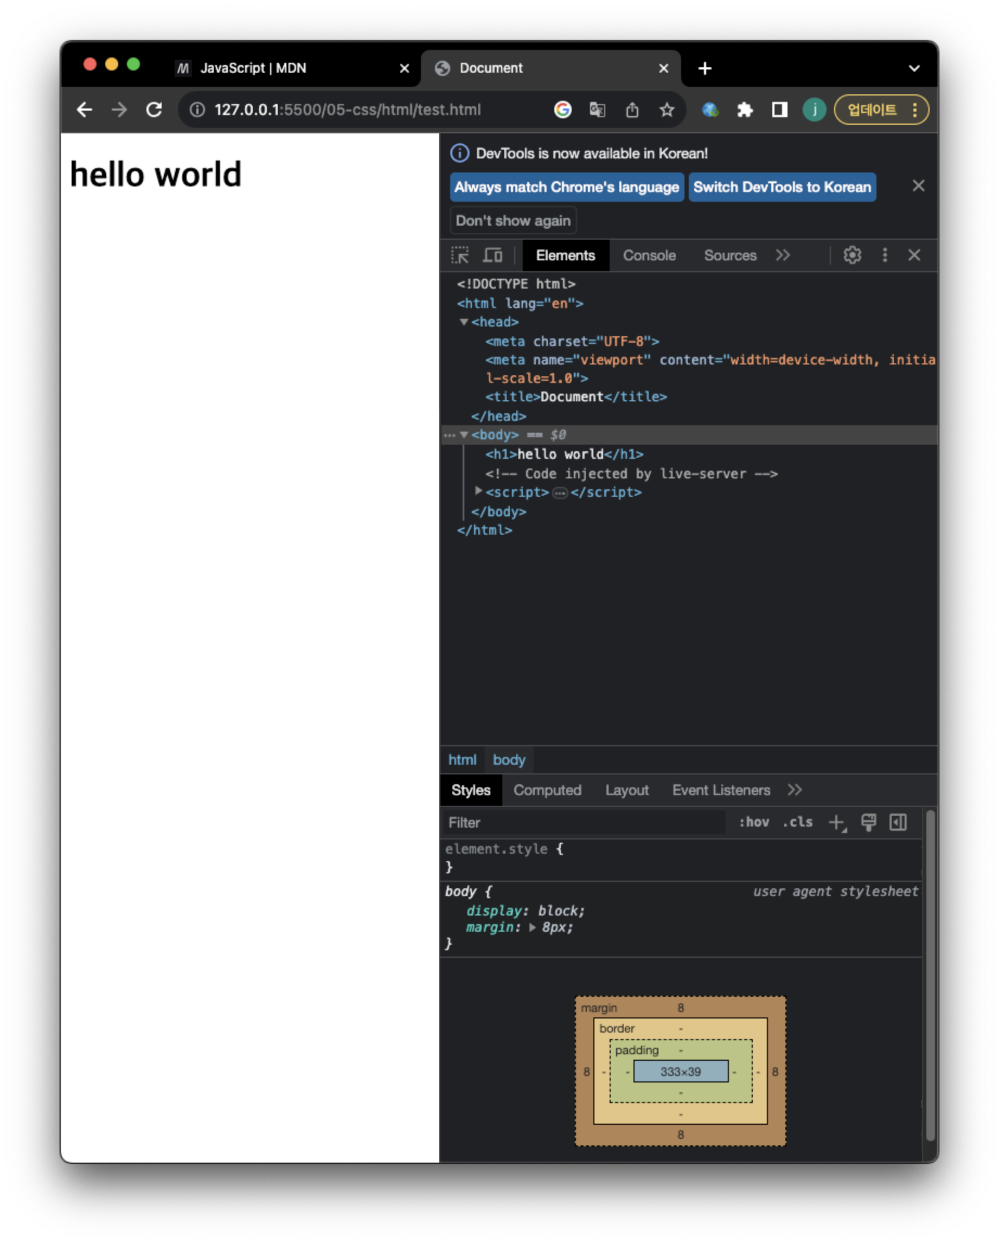999x1243 pixels.
Task: Close the Document tab
Action: (x=663, y=69)
